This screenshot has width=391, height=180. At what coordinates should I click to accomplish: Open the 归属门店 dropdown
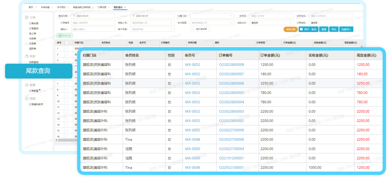point(212,16)
